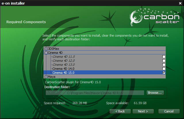Click the destination folder path field
This screenshot has width=184, height=119.
[95, 93]
